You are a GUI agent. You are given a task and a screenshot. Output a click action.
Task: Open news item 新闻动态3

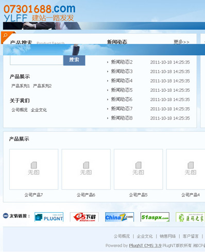click(x=122, y=71)
